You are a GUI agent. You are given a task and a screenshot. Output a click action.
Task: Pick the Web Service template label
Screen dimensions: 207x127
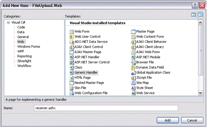pos(145,93)
